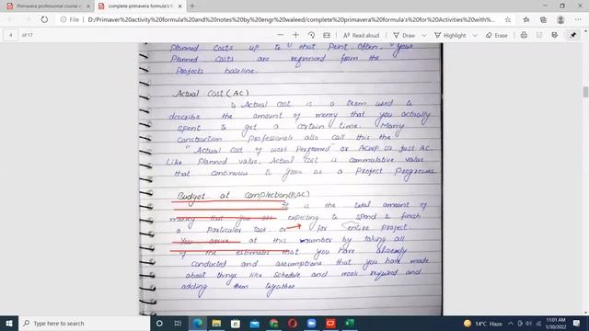This screenshot has width=589, height=331.
Task: Open the network status tray icon
Action: [538, 323]
